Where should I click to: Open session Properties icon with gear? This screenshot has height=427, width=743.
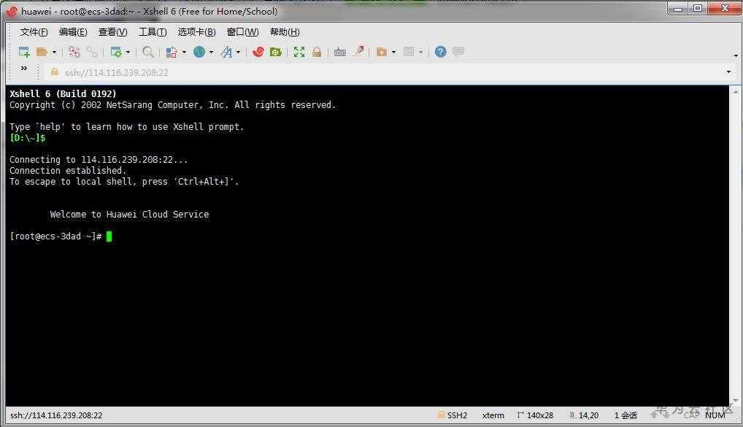click(116, 52)
